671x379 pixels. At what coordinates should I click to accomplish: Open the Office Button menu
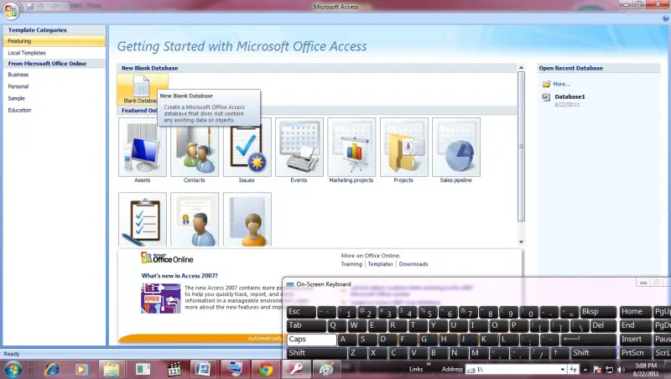[10, 10]
